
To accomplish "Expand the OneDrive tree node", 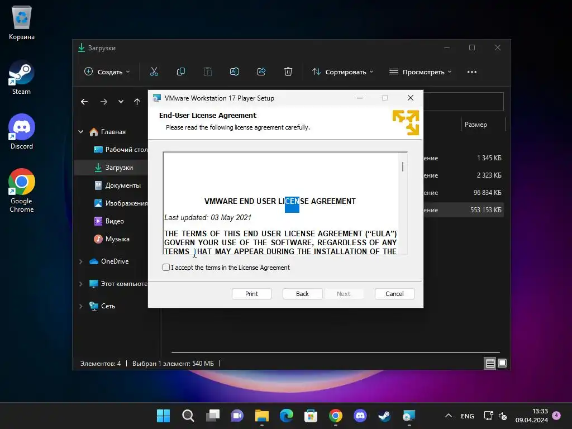I will (81, 261).
